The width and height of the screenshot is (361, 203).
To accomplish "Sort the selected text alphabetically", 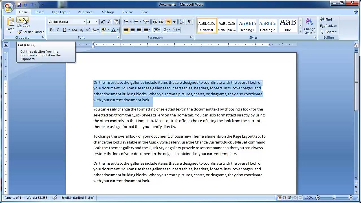I will tap(182, 22).
